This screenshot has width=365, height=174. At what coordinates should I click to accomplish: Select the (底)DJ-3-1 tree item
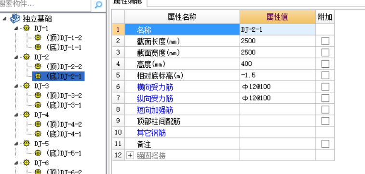coord(64,105)
